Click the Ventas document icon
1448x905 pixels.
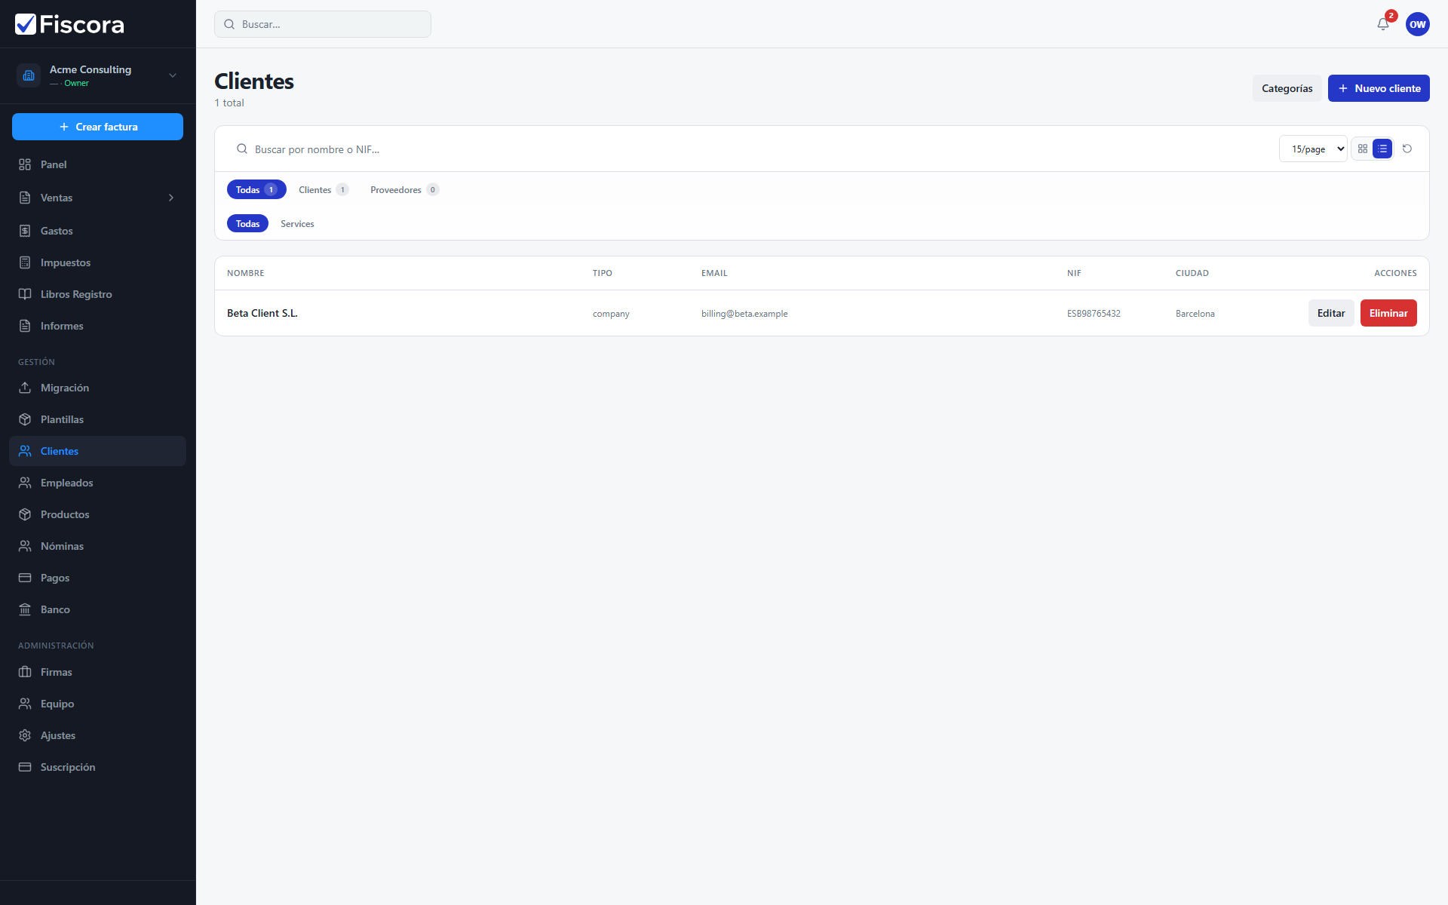click(x=25, y=198)
